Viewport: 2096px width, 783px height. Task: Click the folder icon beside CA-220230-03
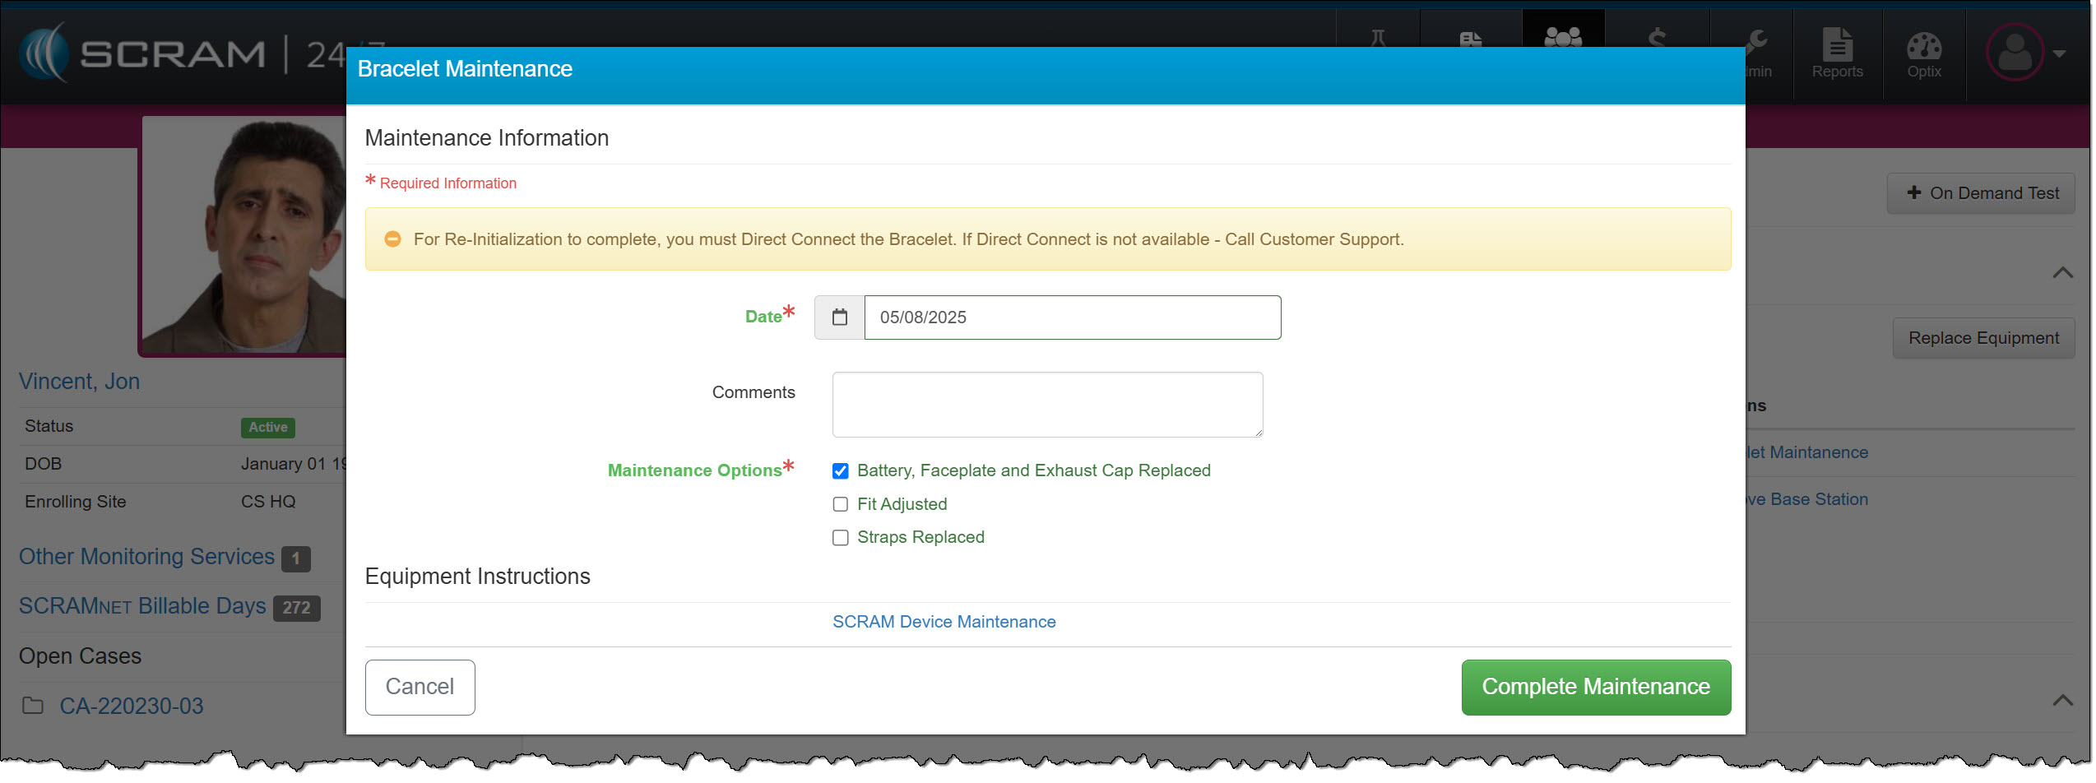click(x=33, y=706)
